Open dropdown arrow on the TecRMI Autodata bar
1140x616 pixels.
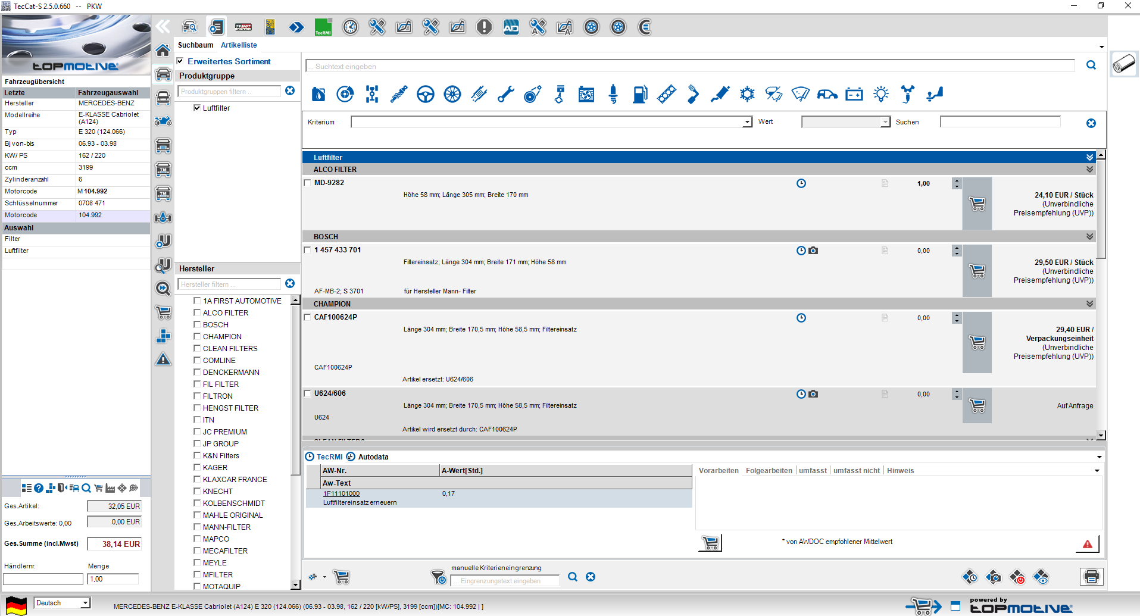point(1099,457)
